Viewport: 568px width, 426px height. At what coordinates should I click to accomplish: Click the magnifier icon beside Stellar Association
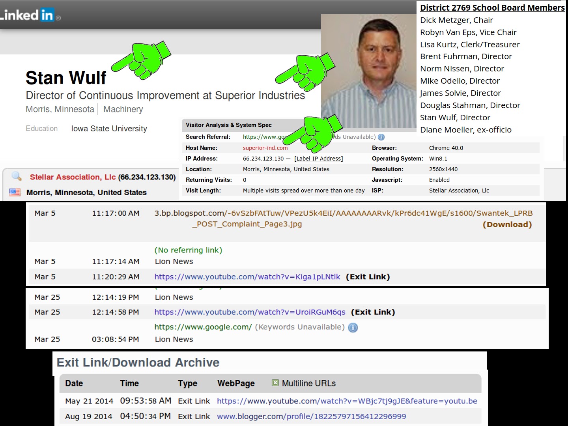[x=16, y=176]
